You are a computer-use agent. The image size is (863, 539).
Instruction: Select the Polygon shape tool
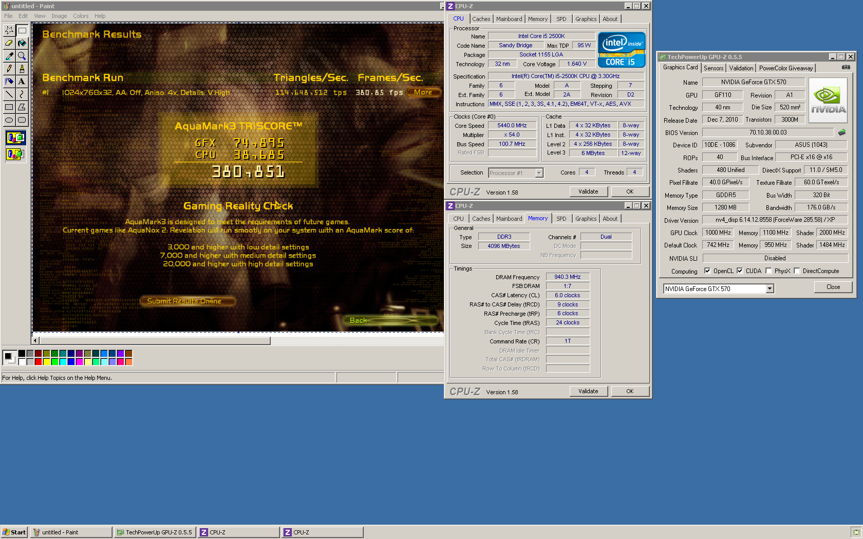(22, 107)
